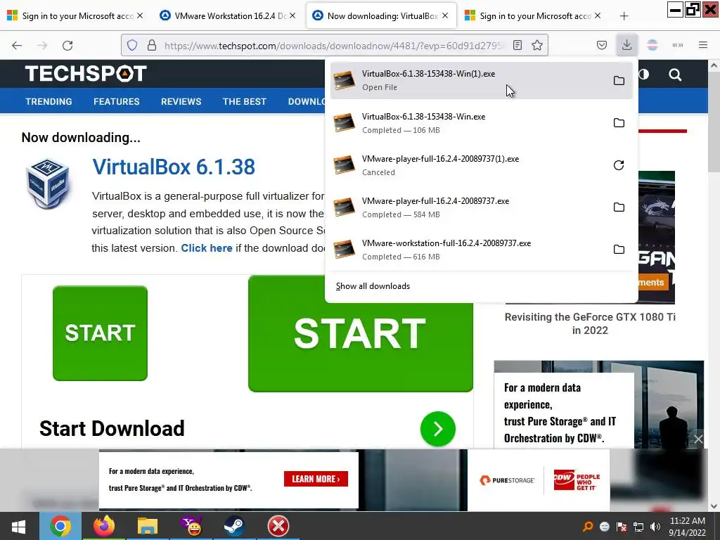Click the red X app on the taskbar
The image size is (720, 540).
click(x=278, y=526)
